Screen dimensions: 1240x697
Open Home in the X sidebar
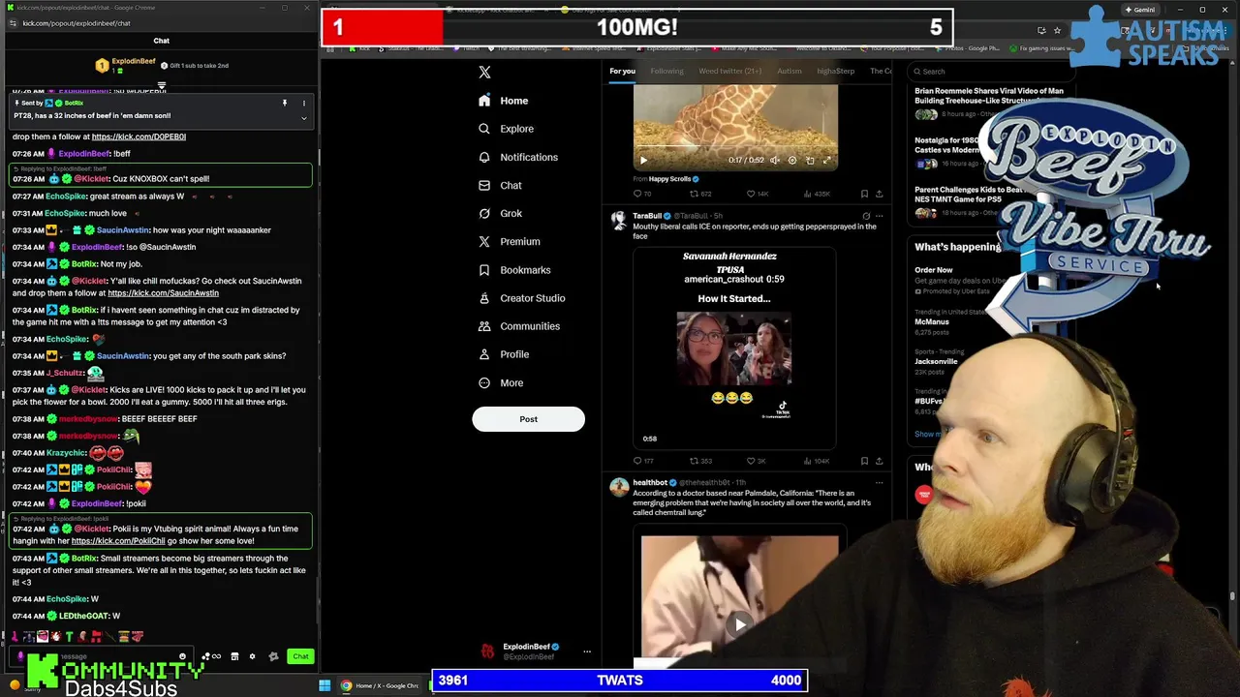click(504, 101)
